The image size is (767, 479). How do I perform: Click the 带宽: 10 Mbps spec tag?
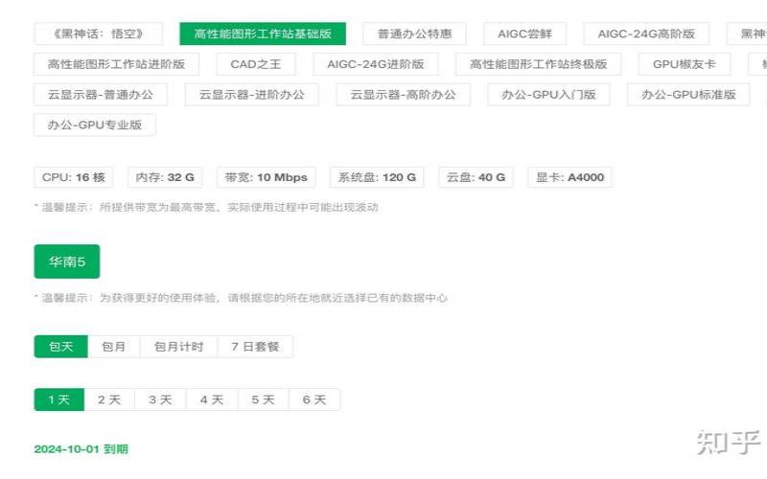click(267, 177)
